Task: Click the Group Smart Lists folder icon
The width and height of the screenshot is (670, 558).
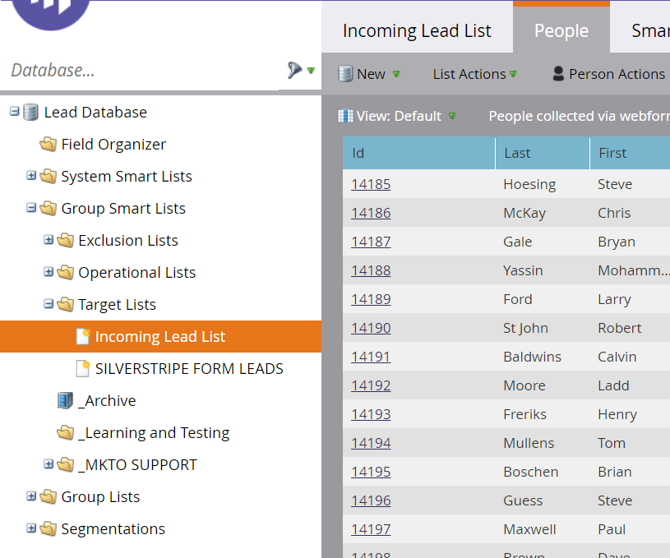Action: click(48, 208)
